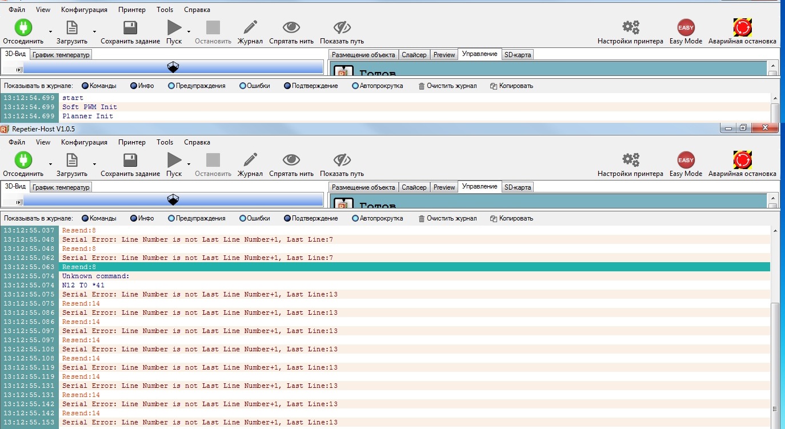Switch on Easy Mode in front window
The image size is (785, 429).
click(x=686, y=160)
